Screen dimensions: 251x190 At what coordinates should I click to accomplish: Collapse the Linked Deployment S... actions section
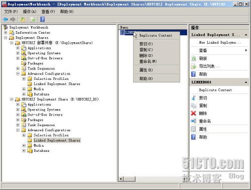click(246, 35)
